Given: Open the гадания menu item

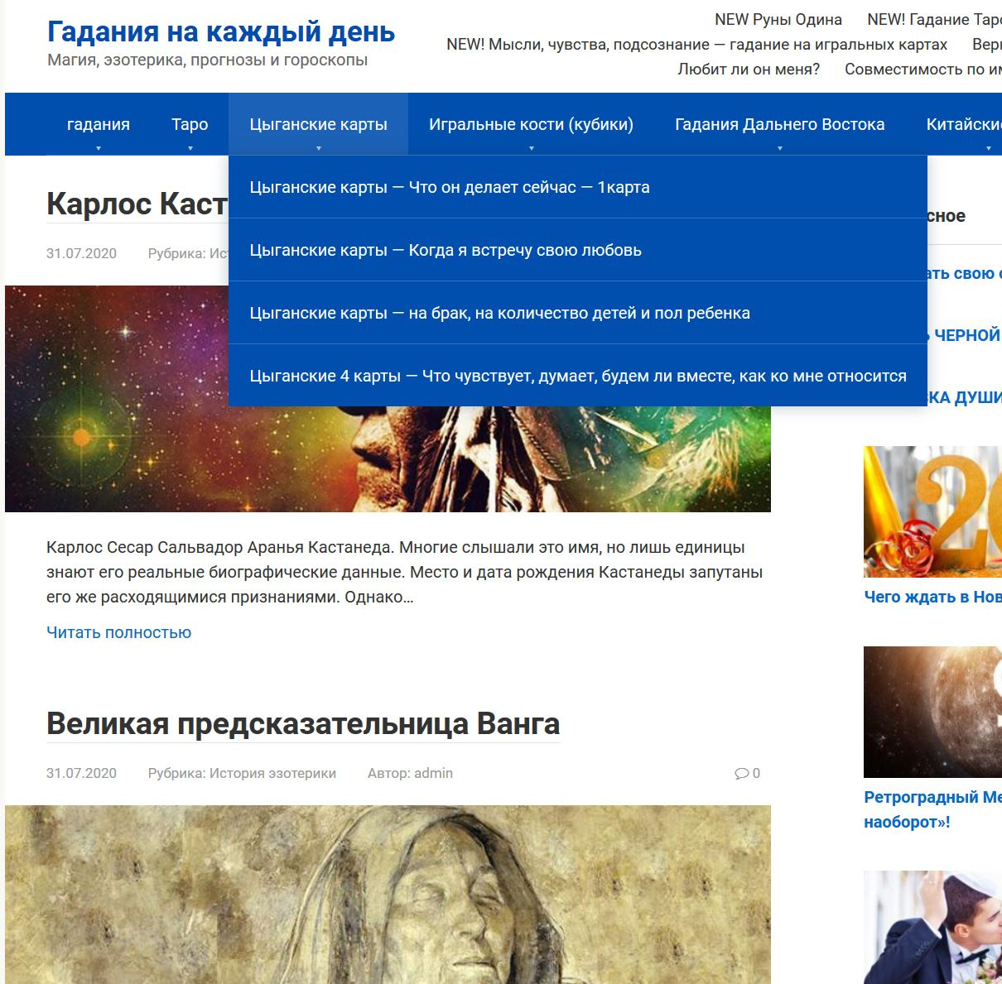Looking at the screenshot, I should 99,124.
